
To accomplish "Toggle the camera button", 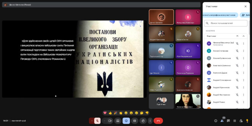I will (x=110, y=121).
